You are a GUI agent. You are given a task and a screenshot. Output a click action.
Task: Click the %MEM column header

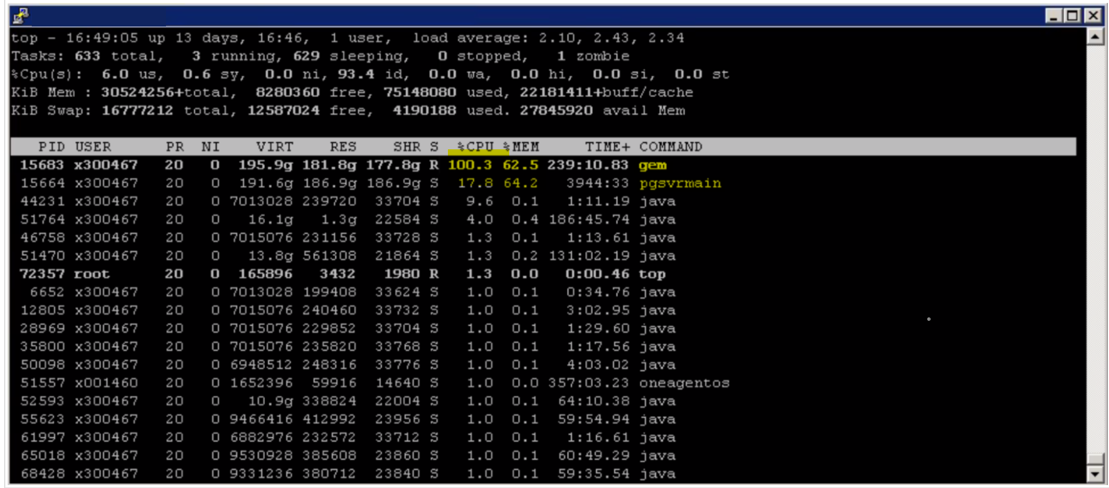(x=521, y=146)
